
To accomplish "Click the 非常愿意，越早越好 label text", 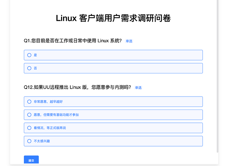I will coord(48,102).
